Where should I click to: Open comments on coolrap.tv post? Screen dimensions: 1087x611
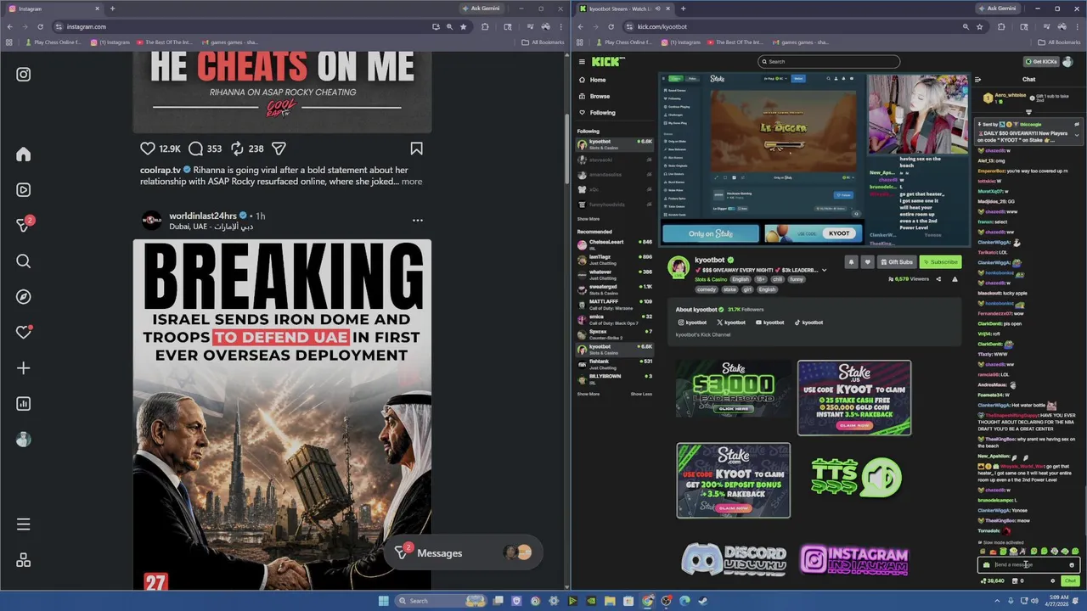pyautogui.click(x=195, y=149)
